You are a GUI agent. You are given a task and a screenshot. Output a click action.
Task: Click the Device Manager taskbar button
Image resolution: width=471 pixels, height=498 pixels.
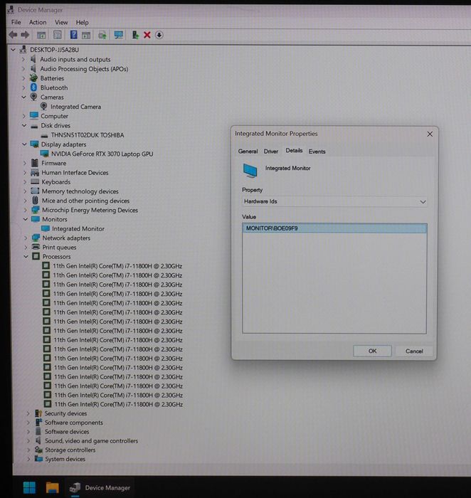point(100,487)
